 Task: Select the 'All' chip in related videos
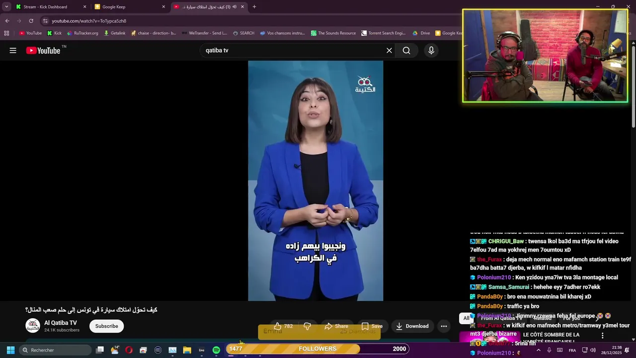click(x=466, y=318)
